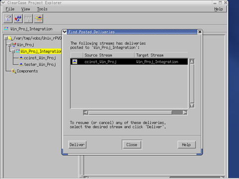Close Find Posted Deliveries dialog with X
The width and height of the screenshot is (239, 179).
(200, 32)
